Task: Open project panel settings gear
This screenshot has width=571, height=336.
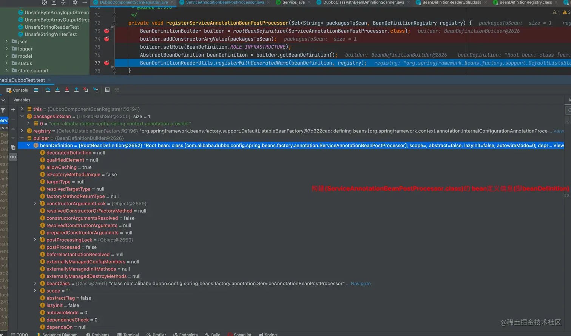Action: (75, 2)
